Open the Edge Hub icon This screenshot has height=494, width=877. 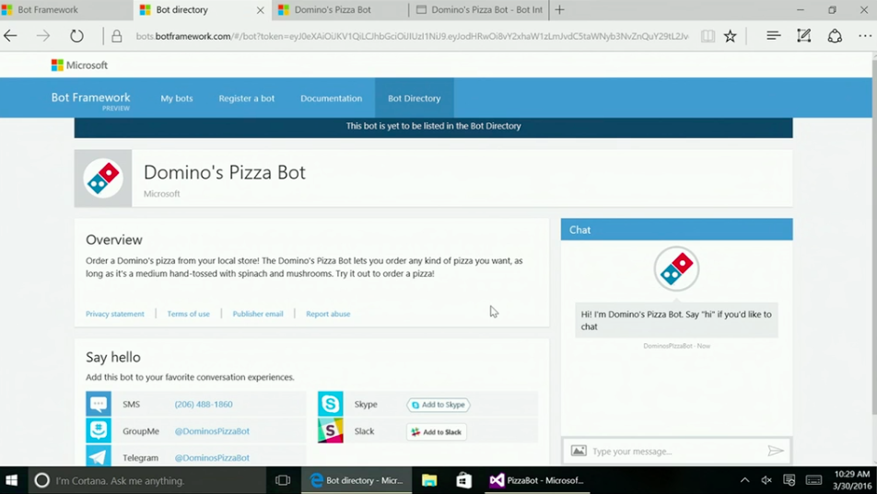(774, 36)
